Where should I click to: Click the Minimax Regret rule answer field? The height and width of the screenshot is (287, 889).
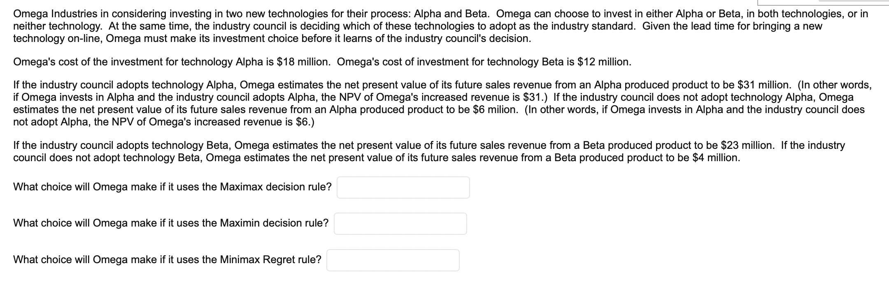[393, 259]
